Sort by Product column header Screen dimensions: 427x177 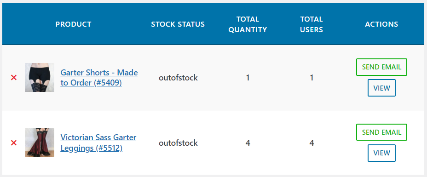73,24
